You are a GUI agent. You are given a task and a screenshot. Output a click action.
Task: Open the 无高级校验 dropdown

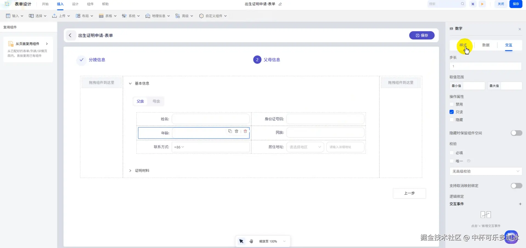point(485,171)
